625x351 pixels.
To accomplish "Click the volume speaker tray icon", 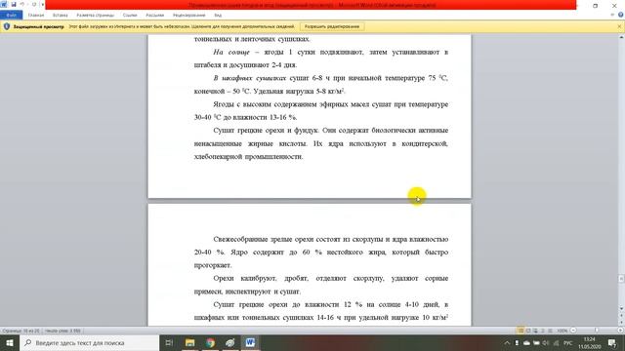I will [546, 342].
